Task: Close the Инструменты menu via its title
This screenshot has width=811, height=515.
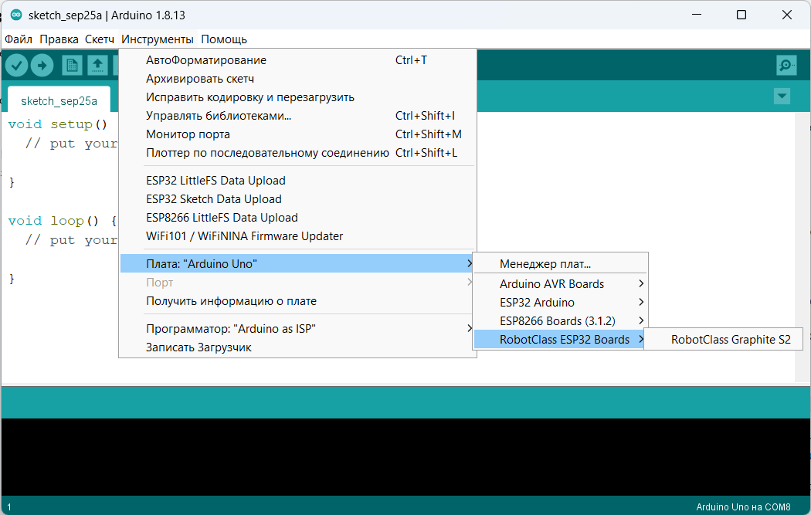Action: (158, 39)
